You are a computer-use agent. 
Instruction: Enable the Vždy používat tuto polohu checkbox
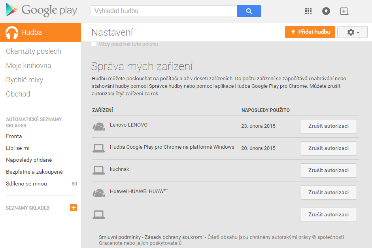pyautogui.click(x=94, y=44)
